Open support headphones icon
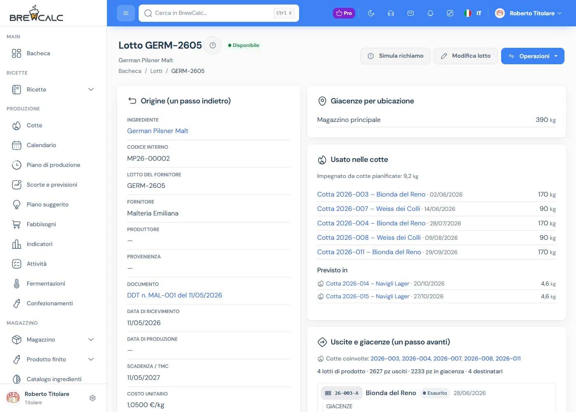 pos(391,13)
